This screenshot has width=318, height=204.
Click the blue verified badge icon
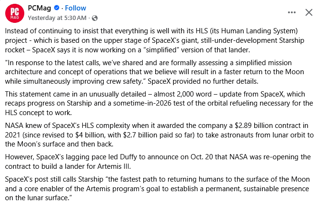click(x=57, y=8)
